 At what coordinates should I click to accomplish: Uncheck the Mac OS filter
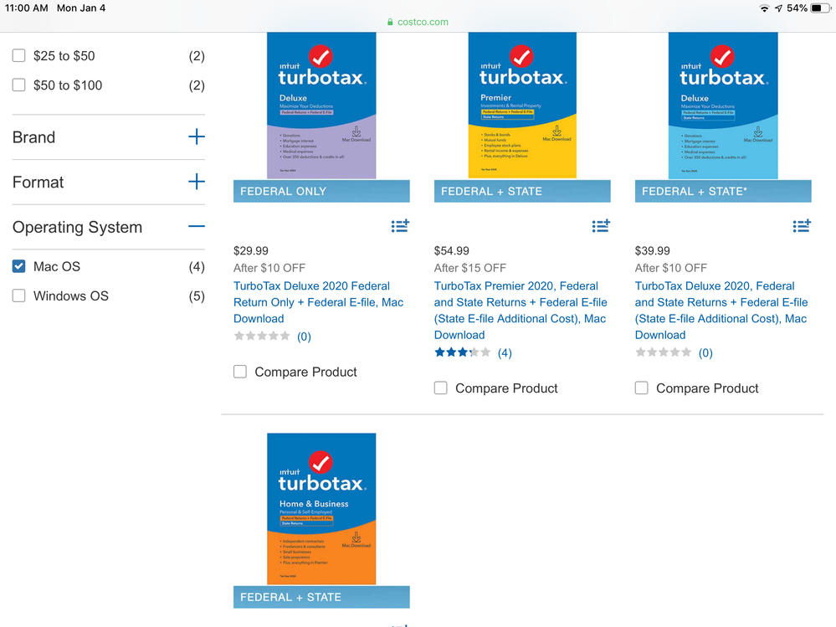point(19,266)
